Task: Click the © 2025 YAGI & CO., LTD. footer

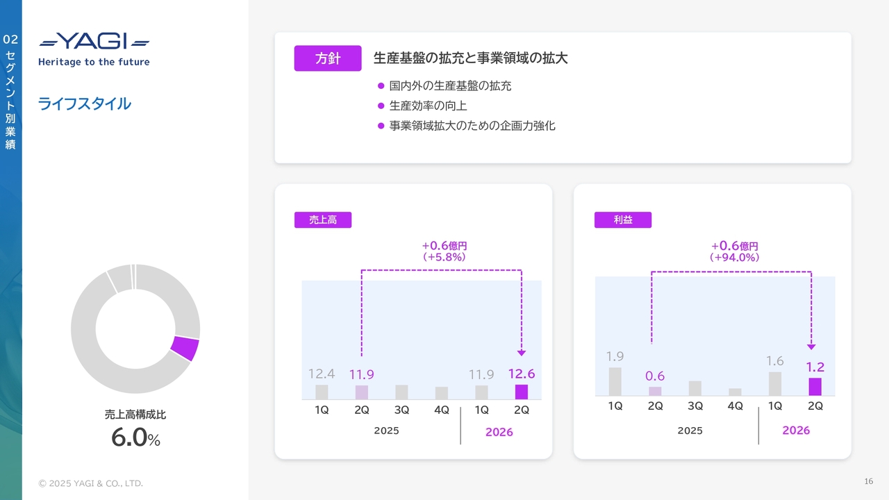Action: 90,483
